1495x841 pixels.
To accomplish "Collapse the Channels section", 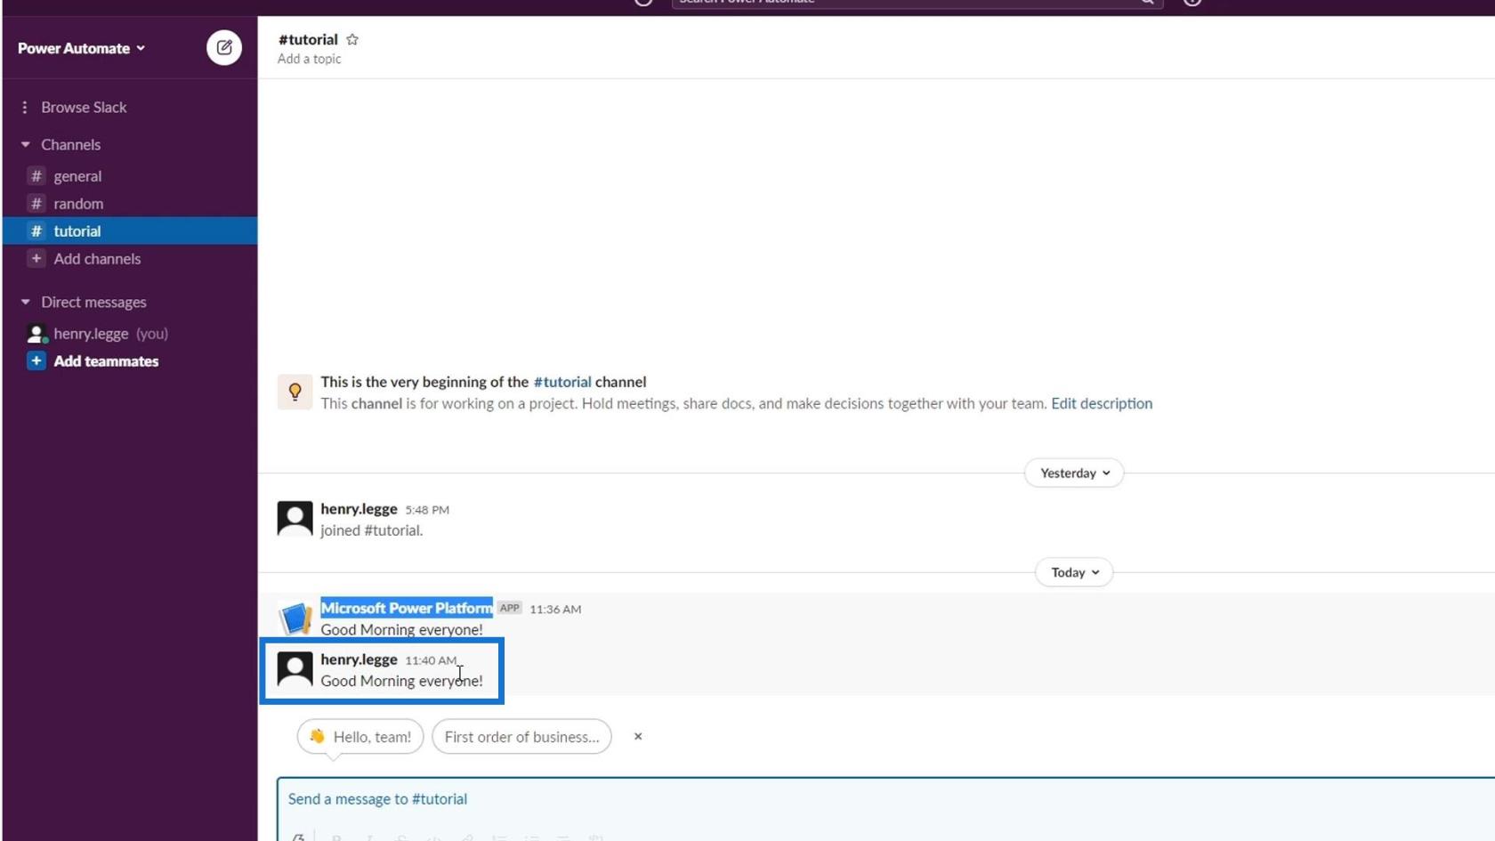I will (x=25, y=144).
